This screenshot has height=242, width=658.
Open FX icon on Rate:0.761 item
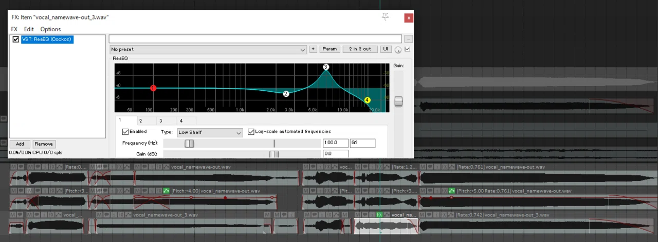pyautogui.click(x=444, y=167)
